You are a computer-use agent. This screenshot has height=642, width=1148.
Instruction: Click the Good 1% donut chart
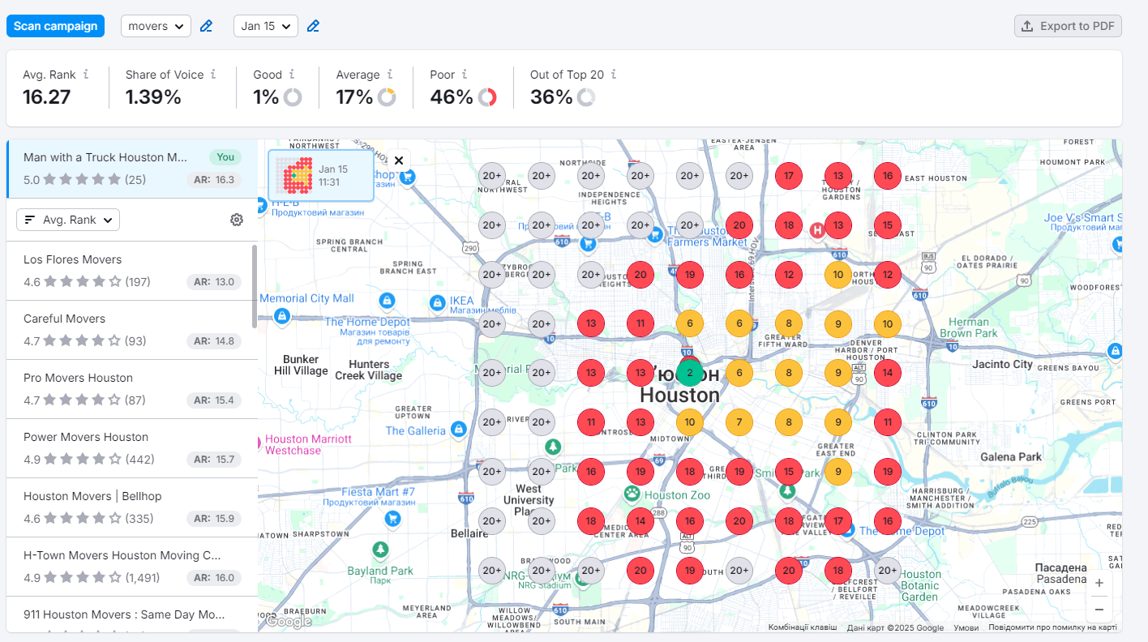click(x=293, y=97)
